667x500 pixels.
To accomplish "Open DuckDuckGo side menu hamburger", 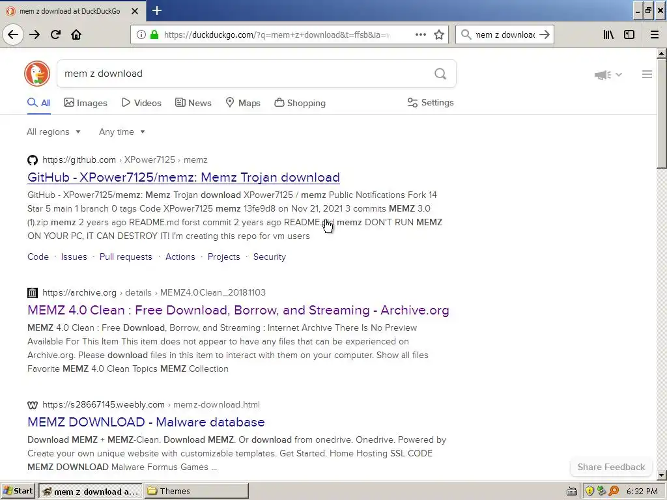I will coord(647,74).
